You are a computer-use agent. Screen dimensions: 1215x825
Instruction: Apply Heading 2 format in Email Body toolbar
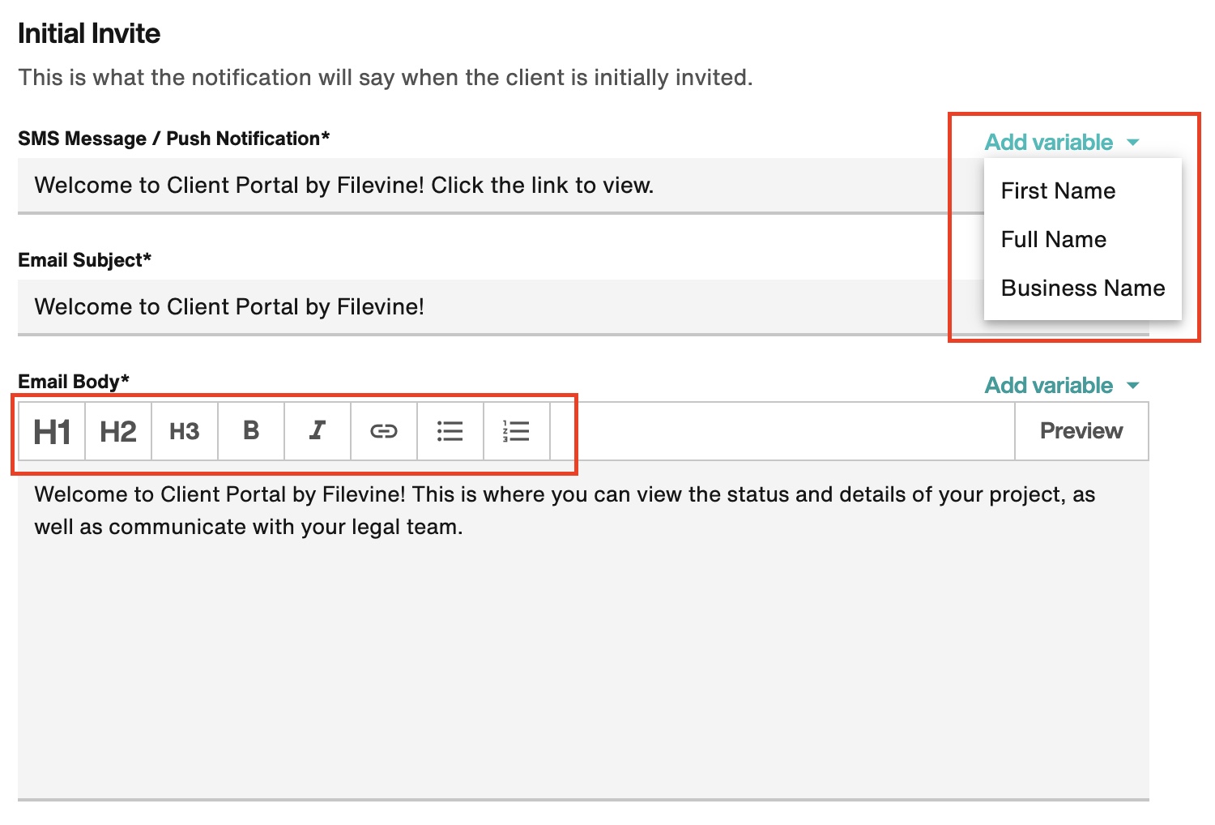click(118, 431)
